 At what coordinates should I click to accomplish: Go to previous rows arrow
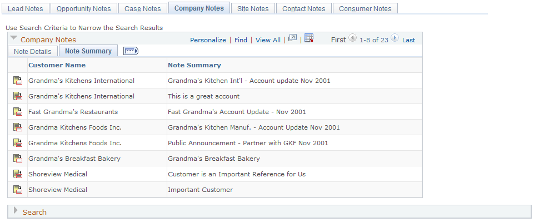[353, 38]
